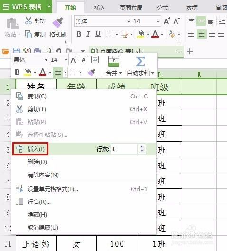This screenshot has height=251, width=227.
Task: Click the 行数 spinner up arrow
Action: click(142, 146)
